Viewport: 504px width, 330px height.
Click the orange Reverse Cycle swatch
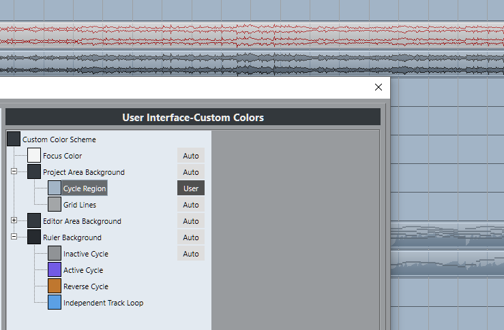click(55, 286)
